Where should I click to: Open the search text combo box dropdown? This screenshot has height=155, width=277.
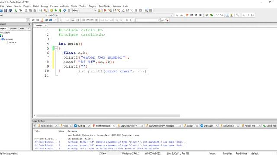click(158, 20)
